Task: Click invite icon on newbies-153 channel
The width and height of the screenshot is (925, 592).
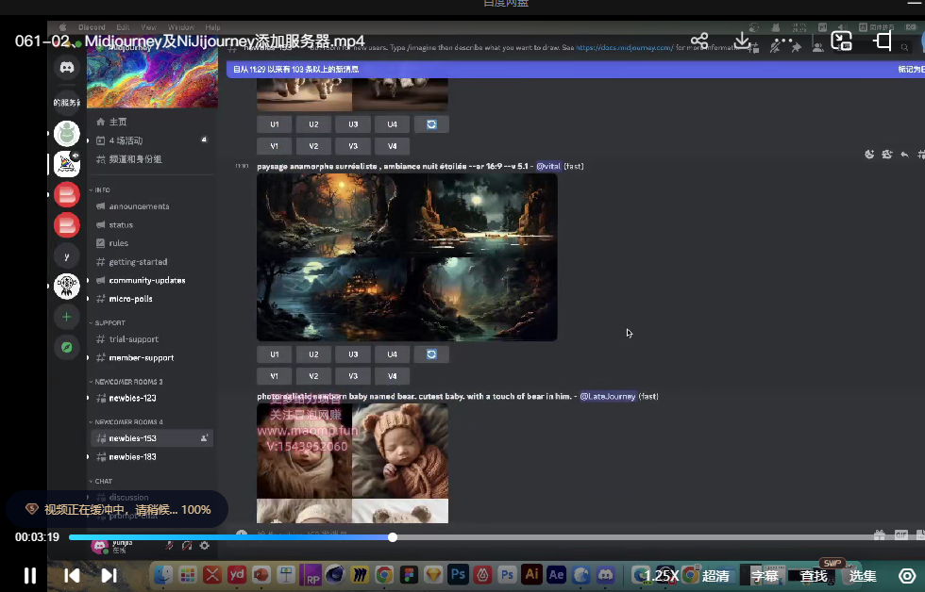Action: (204, 438)
